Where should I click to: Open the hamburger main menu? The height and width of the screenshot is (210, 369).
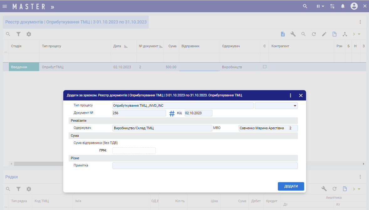tap(5, 6)
